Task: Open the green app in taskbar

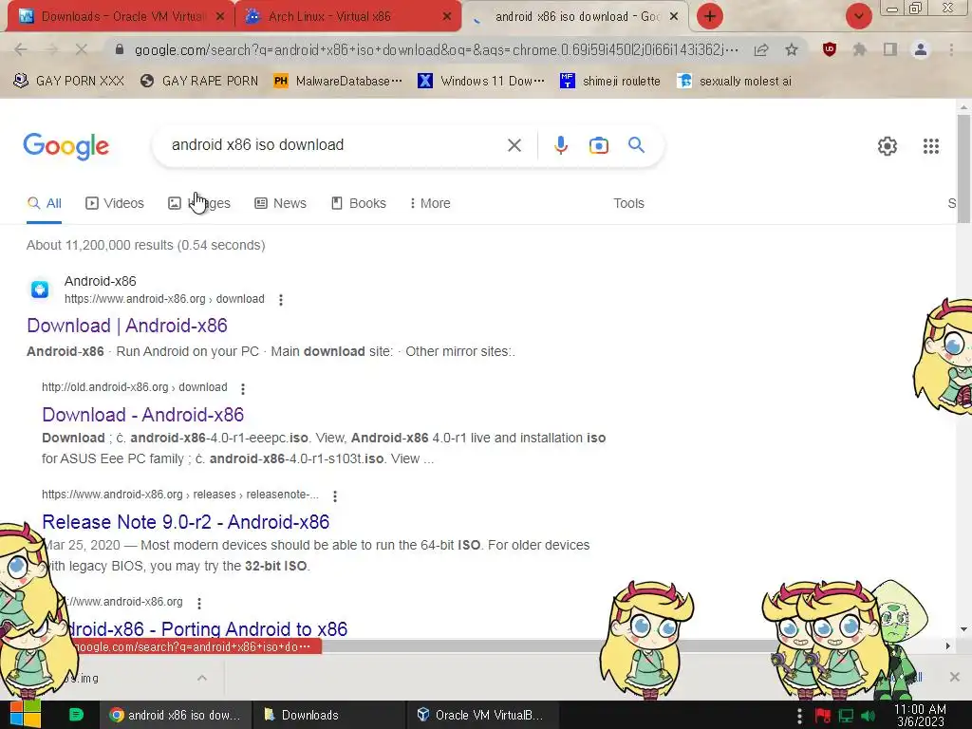Action: (76, 715)
